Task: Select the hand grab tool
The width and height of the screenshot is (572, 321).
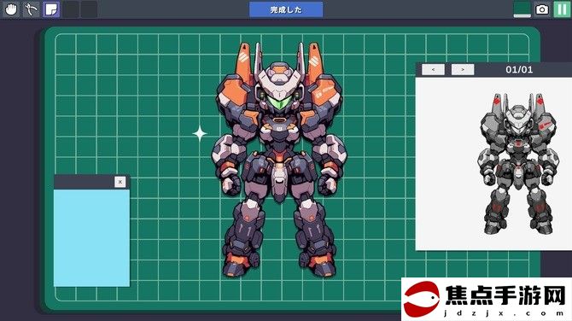Action: [x=11, y=9]
